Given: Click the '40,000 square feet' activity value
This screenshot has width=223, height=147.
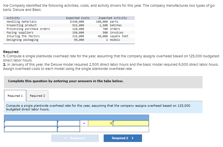Looking at the screenshot, I should pos(113,36).
